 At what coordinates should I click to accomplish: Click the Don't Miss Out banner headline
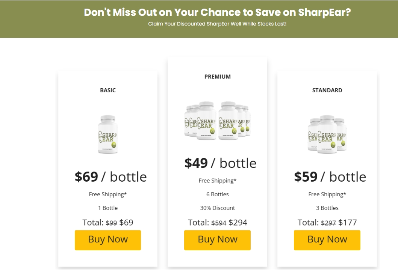(217, 12)
